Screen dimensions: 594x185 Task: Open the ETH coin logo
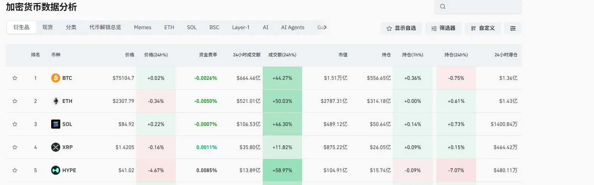pos(56,101)
